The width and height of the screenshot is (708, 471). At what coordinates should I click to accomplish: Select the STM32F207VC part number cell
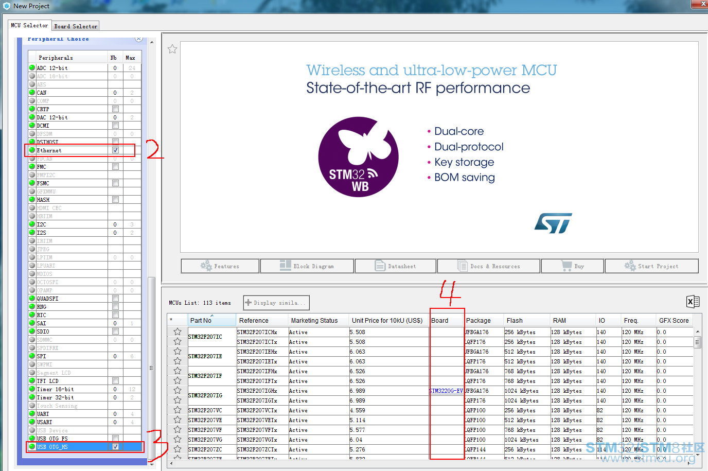point(211,410)
